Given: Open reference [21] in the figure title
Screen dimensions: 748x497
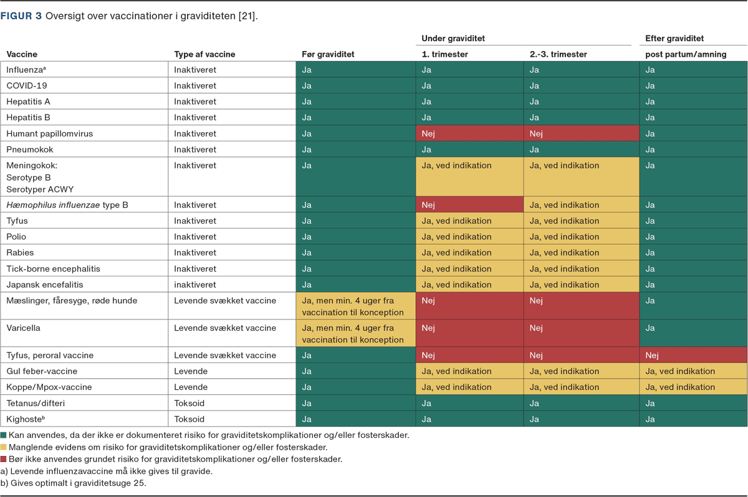Looking at the screenshot, I should click(247, 17).
